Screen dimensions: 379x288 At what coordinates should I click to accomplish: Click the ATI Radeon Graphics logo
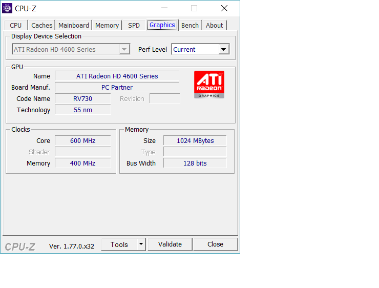coord(209,85)
